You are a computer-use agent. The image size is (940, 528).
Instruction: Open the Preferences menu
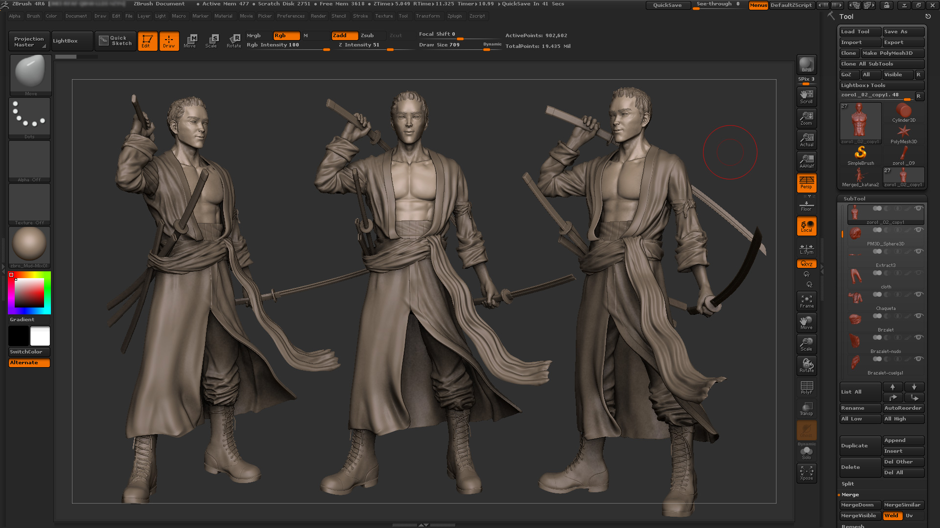pyautogui.click(x=291, y=16)
